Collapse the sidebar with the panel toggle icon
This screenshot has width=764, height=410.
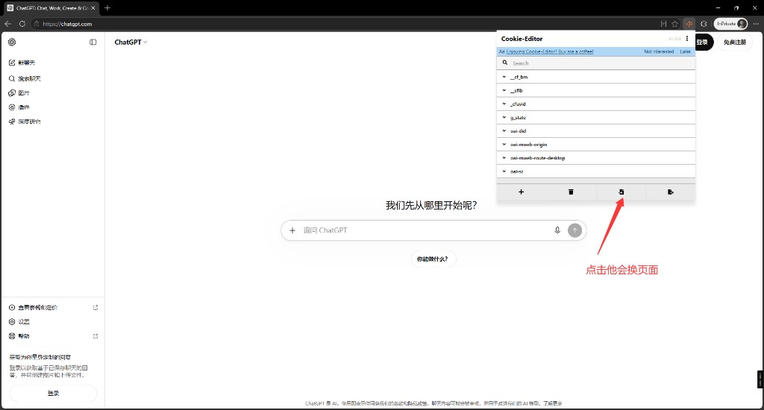click(x=93, y=42)
